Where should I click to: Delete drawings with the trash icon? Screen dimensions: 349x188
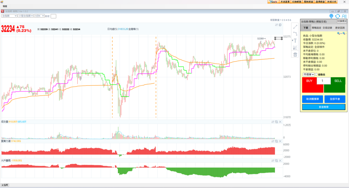pyautogui.click(x=295, y=54)
